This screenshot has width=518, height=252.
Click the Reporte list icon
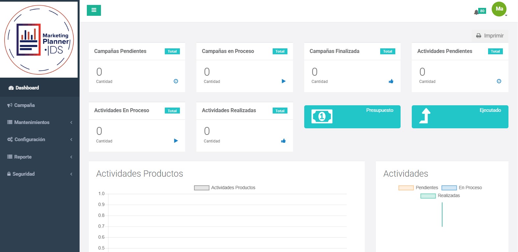pos(10,157)
